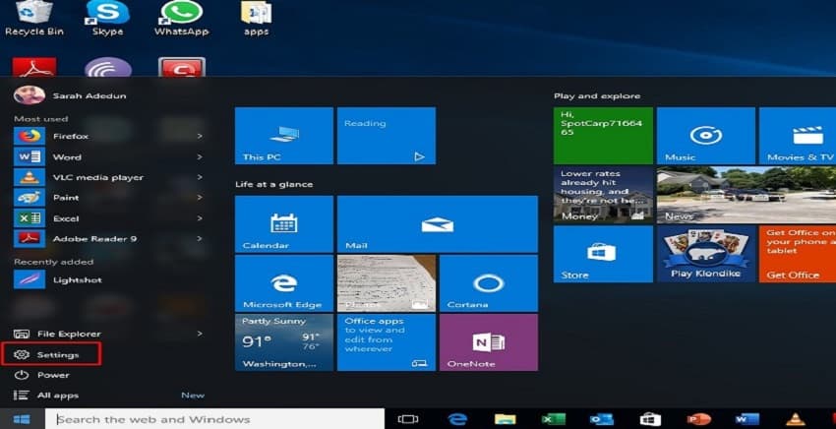Open the Washington weather tile
Viewport: 836px width, 429px height.
coord(284,342)
